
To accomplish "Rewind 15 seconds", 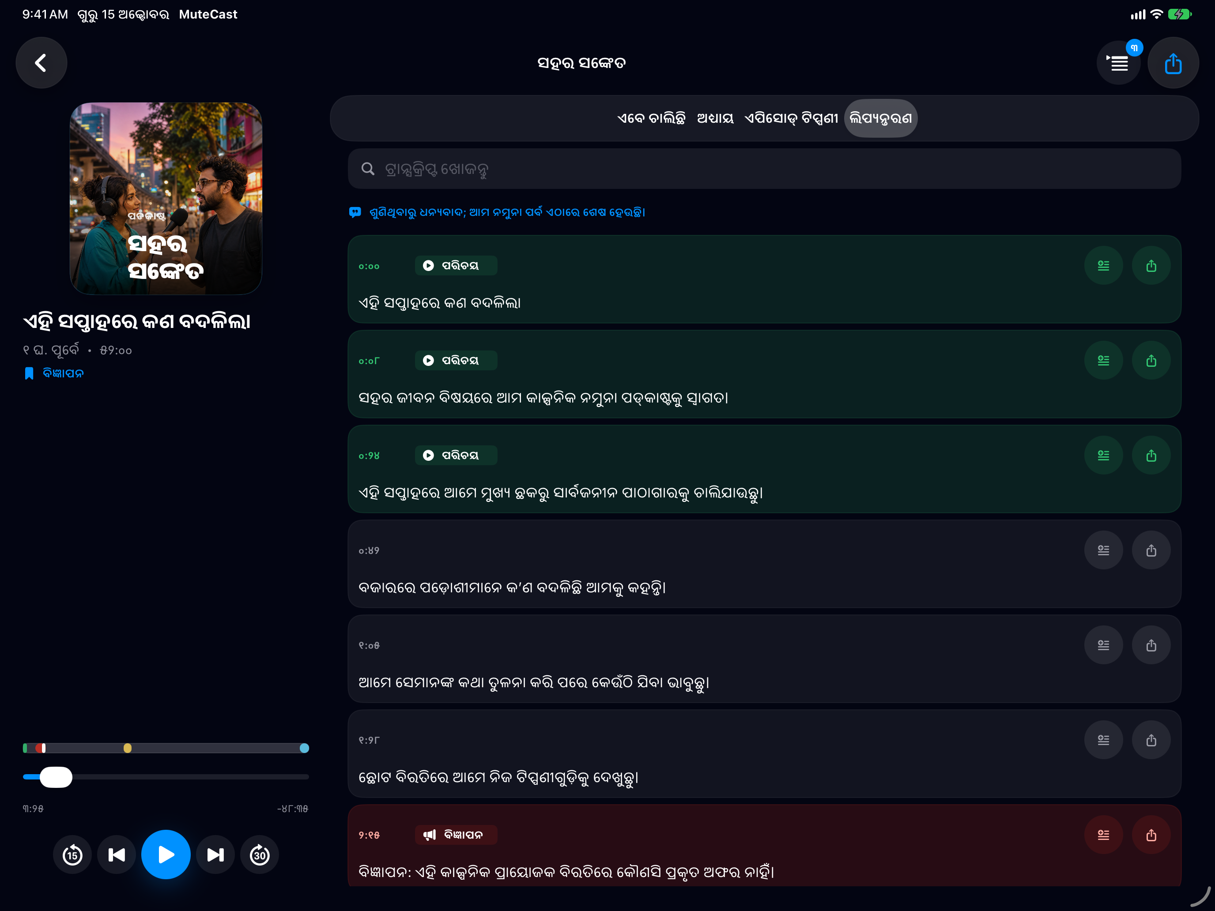I will point(72,855).
